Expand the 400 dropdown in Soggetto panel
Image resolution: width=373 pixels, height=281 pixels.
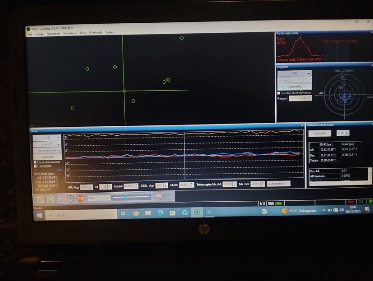294,74
